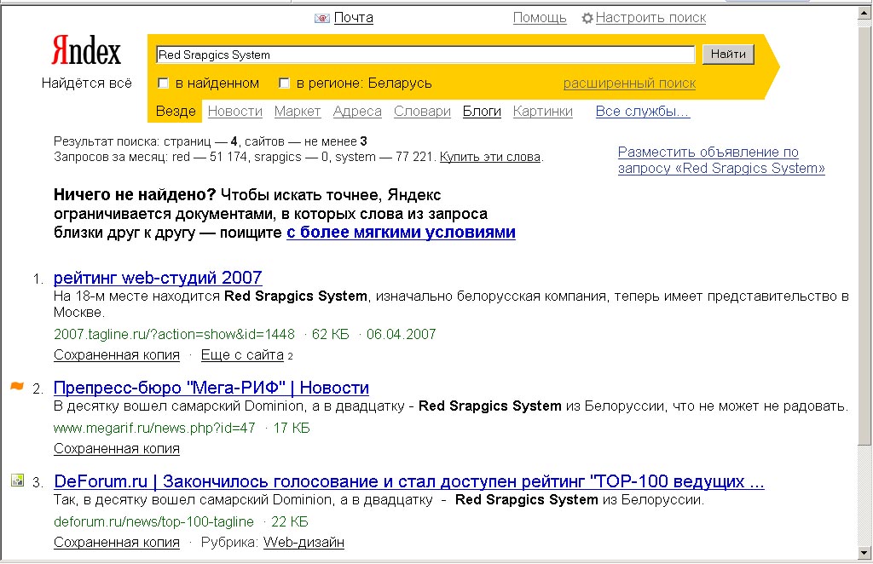Open the Помощь help link
Viewport: 873px width, 564px height.
click(540, 18)
